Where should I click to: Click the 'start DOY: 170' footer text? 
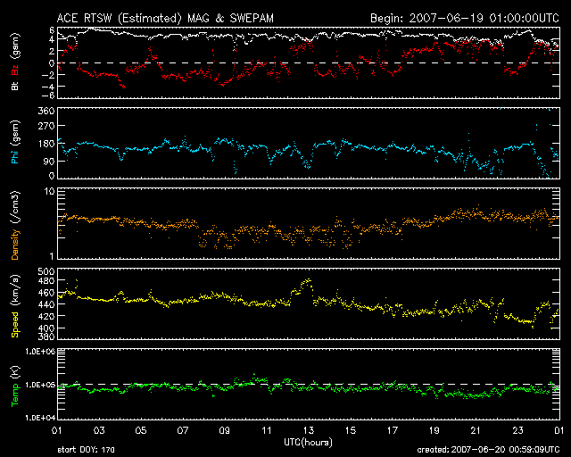[x=86, y=450]
